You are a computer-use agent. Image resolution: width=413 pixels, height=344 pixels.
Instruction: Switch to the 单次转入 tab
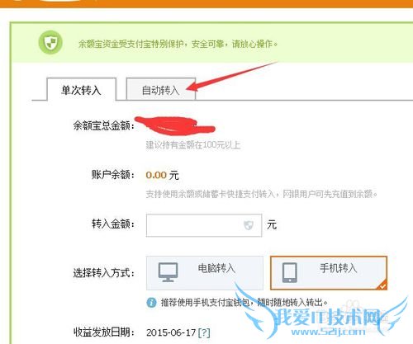point(82,89)
